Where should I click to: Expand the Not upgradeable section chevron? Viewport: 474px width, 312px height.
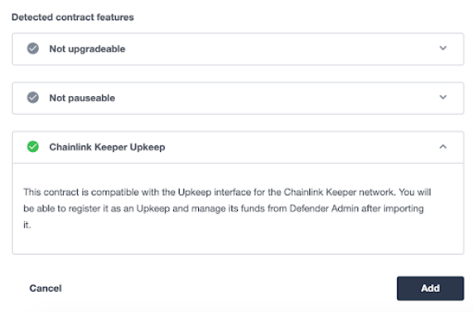point(443,48)
